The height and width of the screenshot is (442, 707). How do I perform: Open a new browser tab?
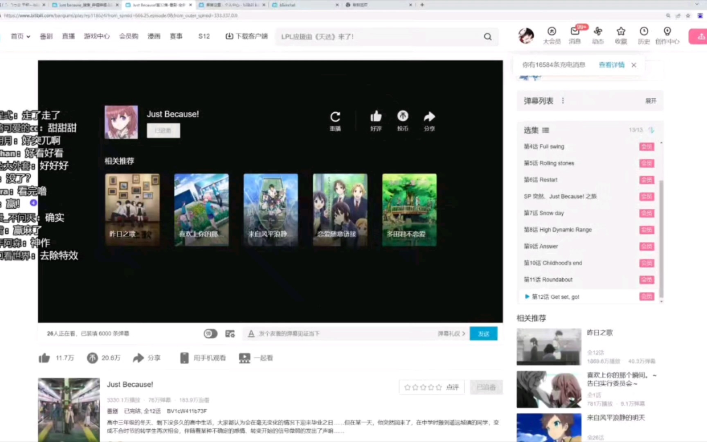click(x=422, y=5)
